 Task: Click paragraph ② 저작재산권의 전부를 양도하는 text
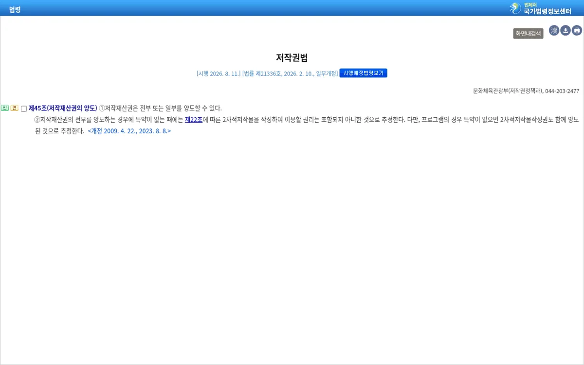click(x=307, y=125)
